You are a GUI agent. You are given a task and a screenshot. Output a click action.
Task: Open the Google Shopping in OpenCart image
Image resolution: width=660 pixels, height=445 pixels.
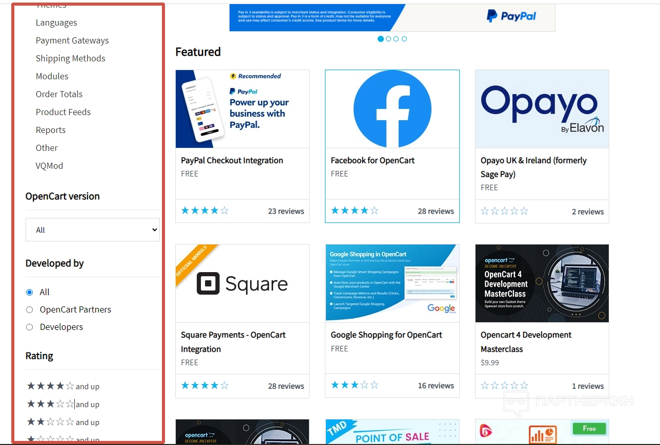[x=392, y=283]
